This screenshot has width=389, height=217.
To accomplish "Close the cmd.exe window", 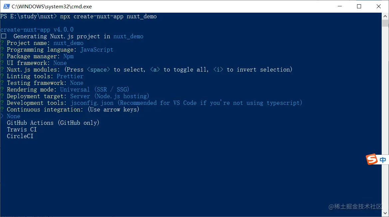I will [379, 6].
